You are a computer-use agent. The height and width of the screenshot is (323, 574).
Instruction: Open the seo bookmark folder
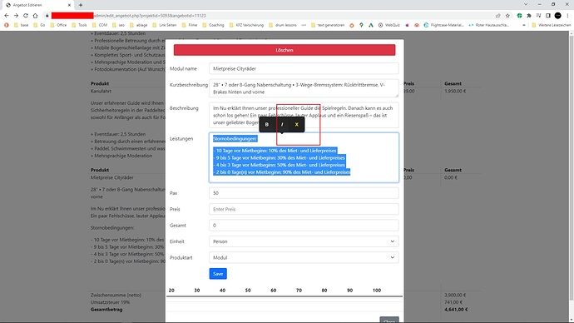coord(119,25)
